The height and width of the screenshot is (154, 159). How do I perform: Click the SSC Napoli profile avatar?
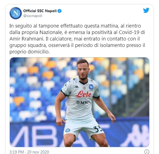[x=16, y=13]
